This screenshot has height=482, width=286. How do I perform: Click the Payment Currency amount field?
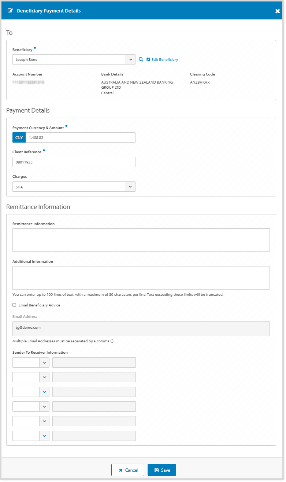(x=81, y=137)
